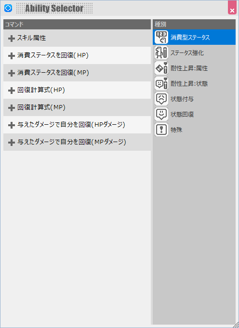239x328 pixels.
Task: Add the スキル属性 command via its plus
Action: tap(12, 39)
